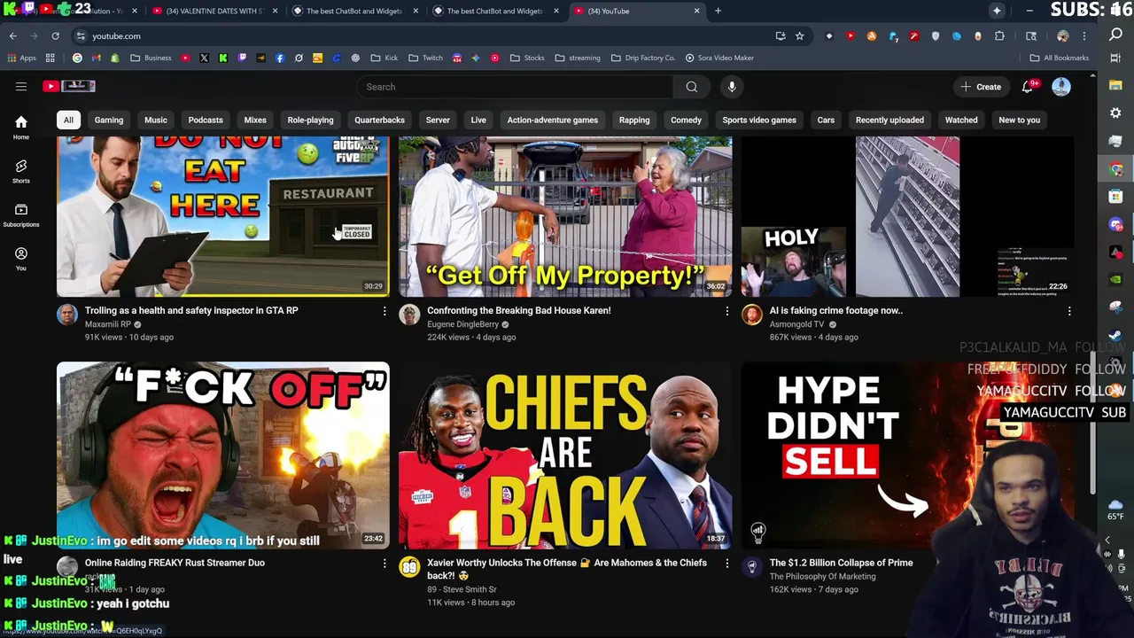The image size is (1134, 638).
Task: Open options menu for GTA RP video
Action: click(384, 311)
